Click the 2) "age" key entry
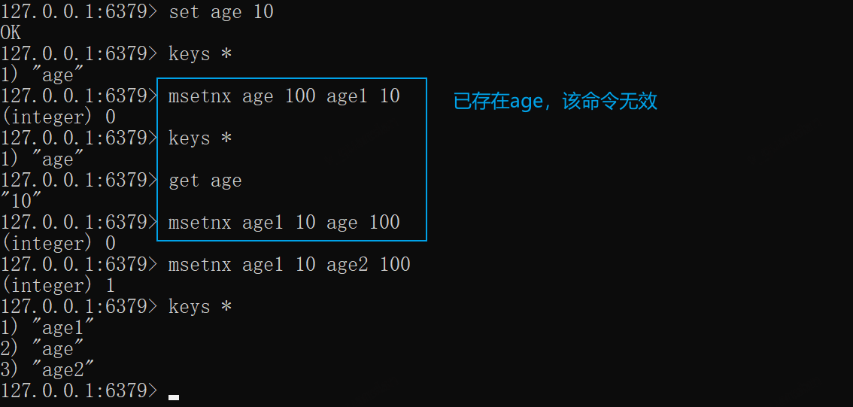Image resolution: width=853 pixels, height=407 pixels. [42, 349]
